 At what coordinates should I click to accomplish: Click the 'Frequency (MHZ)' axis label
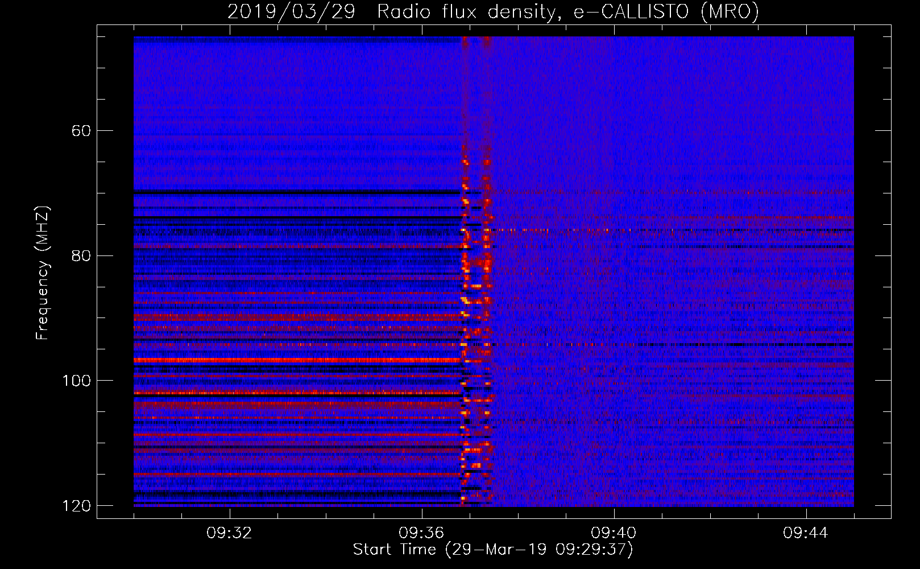[x=43, y=273]
